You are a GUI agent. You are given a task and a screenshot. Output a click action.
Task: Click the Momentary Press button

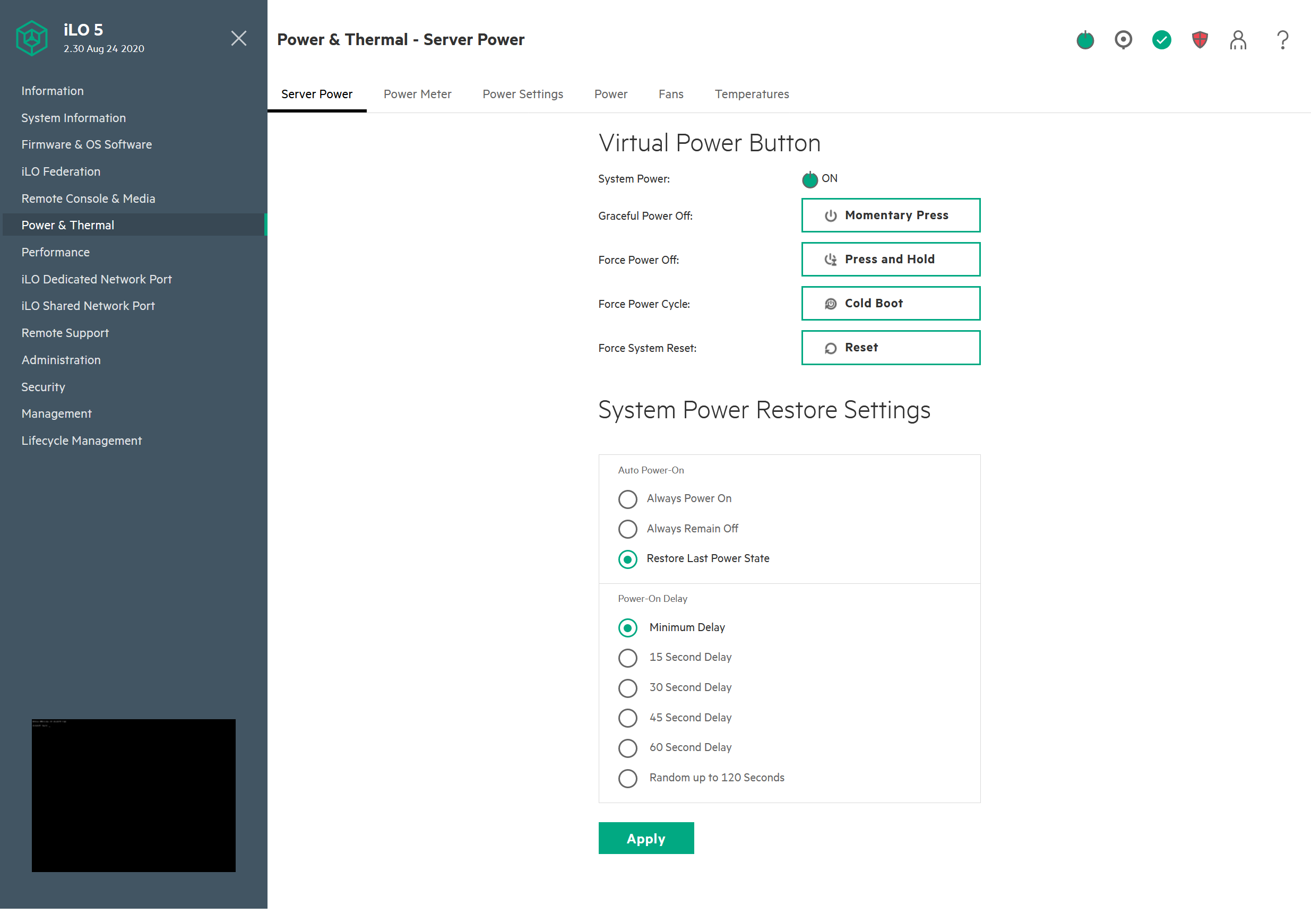pos(890,215)
